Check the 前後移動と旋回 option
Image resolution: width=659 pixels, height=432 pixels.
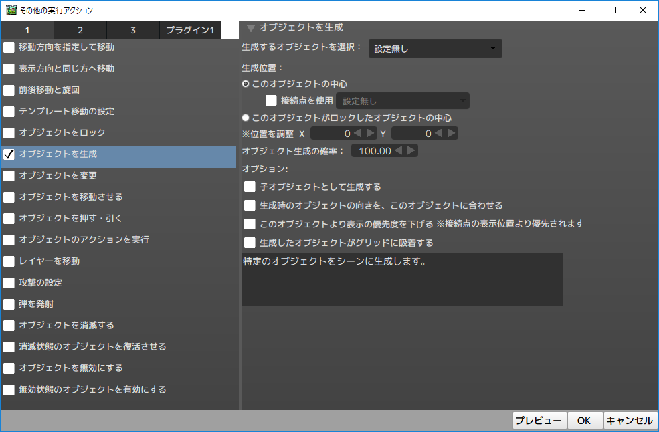pos(9,90)
